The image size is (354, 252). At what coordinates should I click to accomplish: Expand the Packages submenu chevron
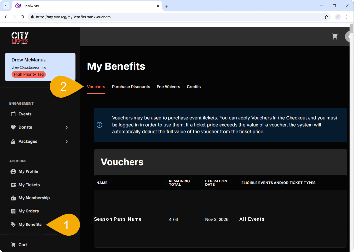(x=67, y=142)
